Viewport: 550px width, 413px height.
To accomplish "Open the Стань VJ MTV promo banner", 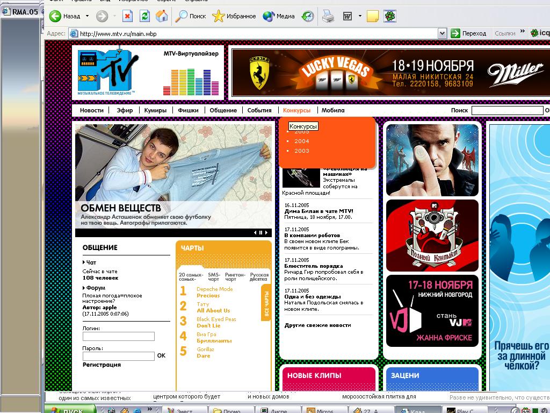I will [432, 311].
